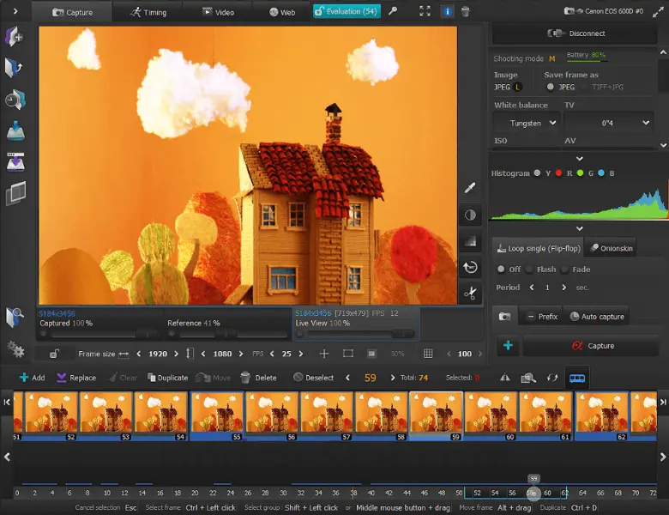Viewport: 669px width, 515px height.
Task: Click the export video icon in sidebar
Action: click(15, 162)
